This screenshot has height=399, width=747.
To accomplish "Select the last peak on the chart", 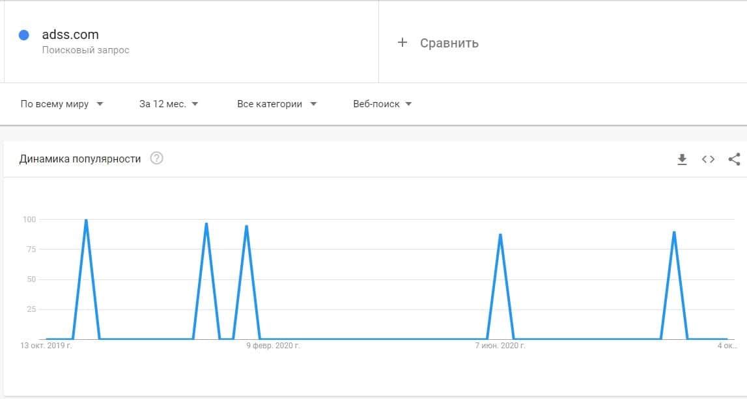I will click(674, 232).
